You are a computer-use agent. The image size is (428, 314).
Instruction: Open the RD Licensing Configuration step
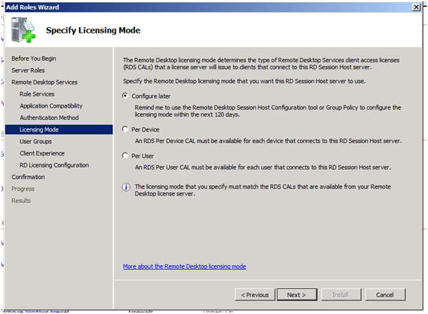[x=54, y=165]
